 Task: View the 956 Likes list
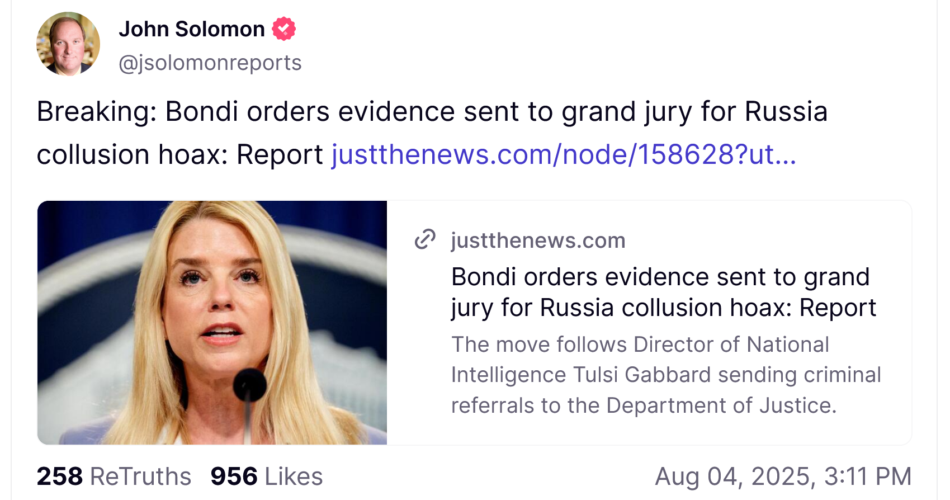266,477
